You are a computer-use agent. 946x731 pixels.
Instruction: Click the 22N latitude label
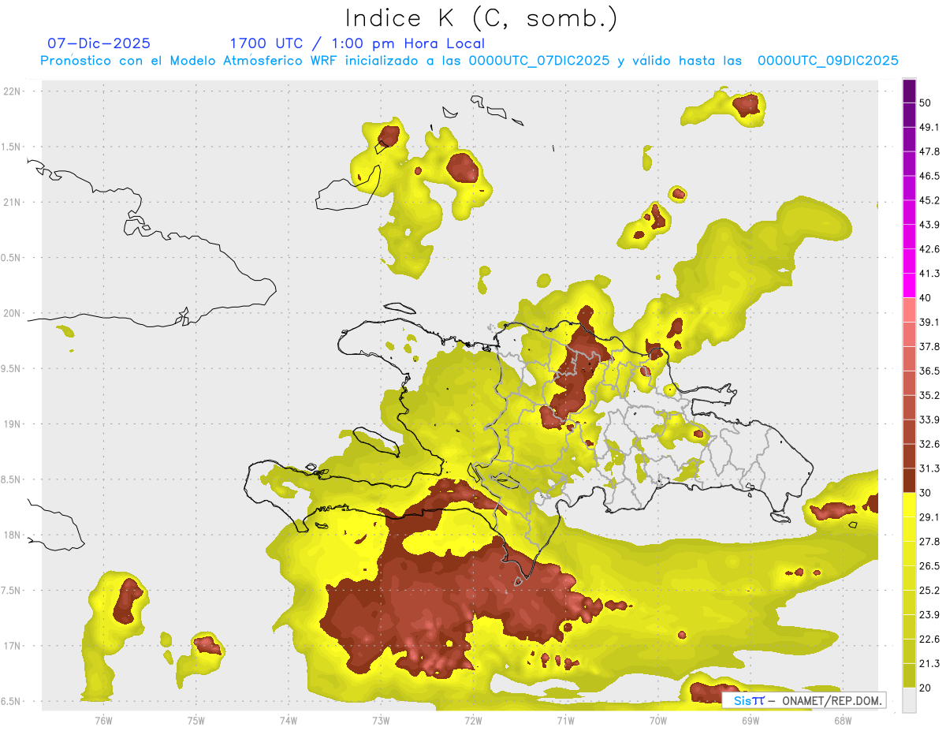tap(12, 91)
